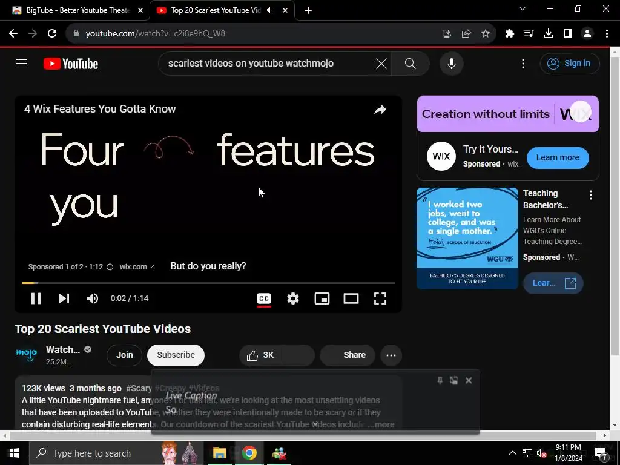This screenshot has height=465, width=620.
Task: Open the WGU ad thumbnail
Action: tap(467, 239)
